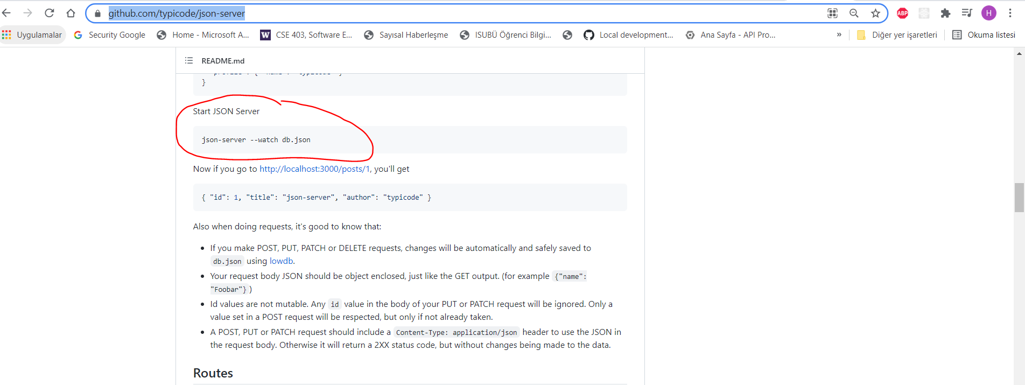1025x385 pixels.
Task: Open the zoom magnifier icon in address bar
Action: click(x=854, y=13)
